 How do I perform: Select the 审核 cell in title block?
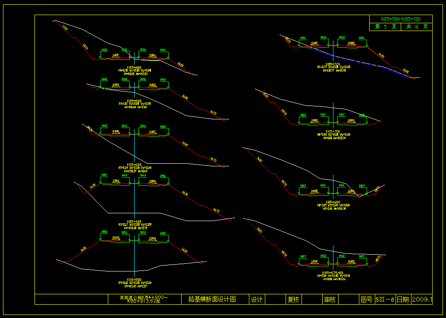pyautogui.click(x=330, y=299)
